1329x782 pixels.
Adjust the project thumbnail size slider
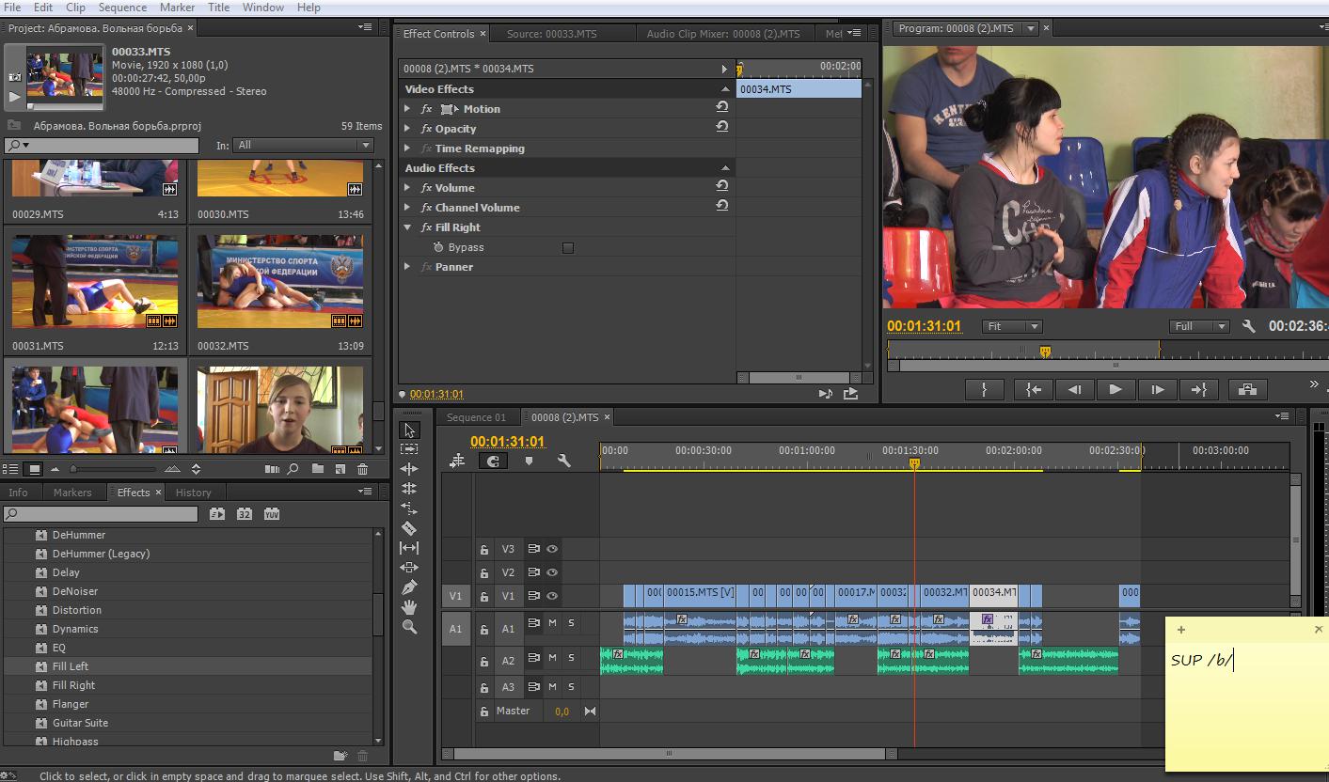[75, 469]
